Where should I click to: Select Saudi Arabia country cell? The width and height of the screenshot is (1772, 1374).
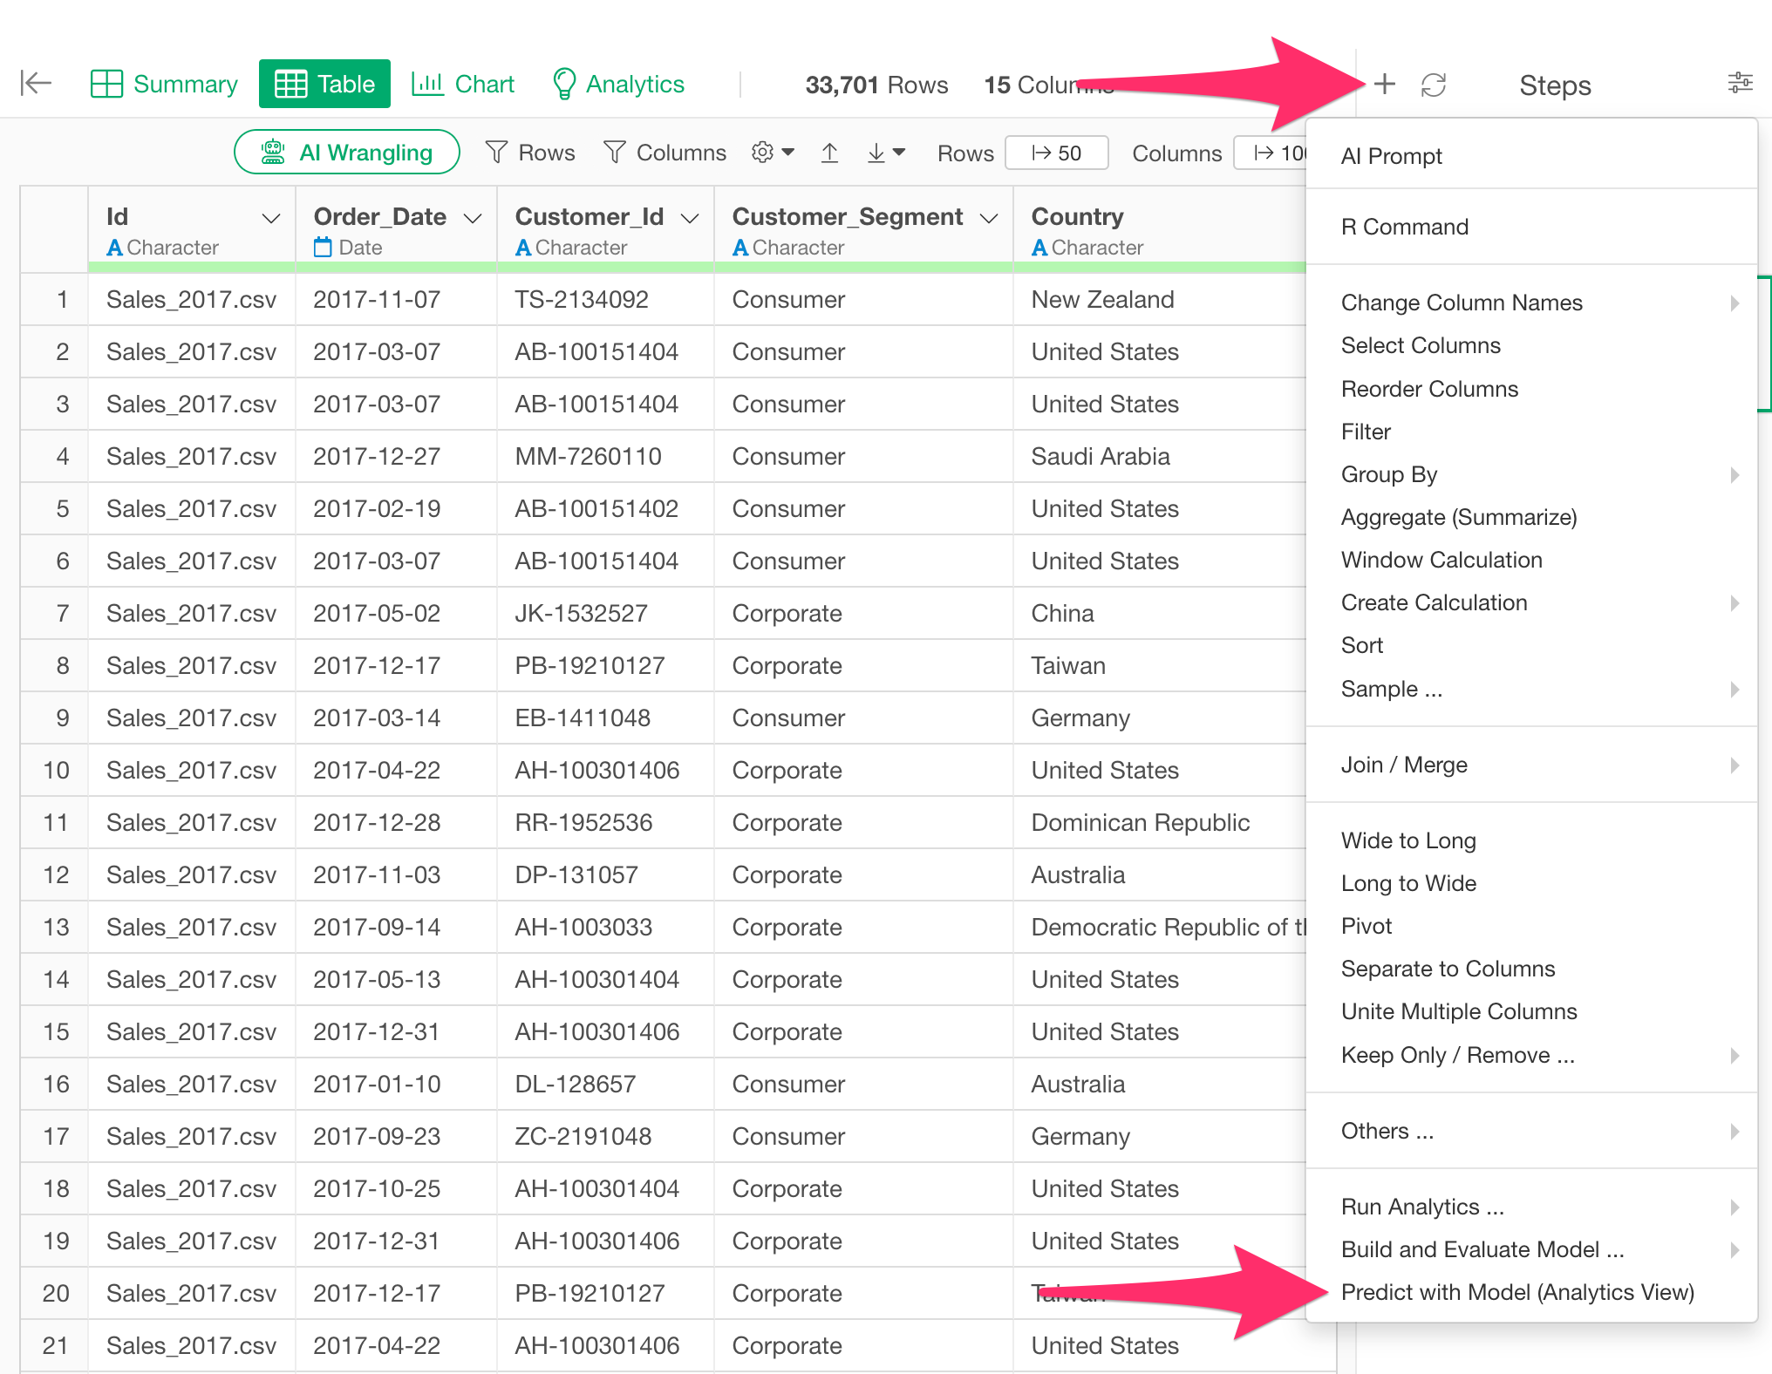(1160, 456)
